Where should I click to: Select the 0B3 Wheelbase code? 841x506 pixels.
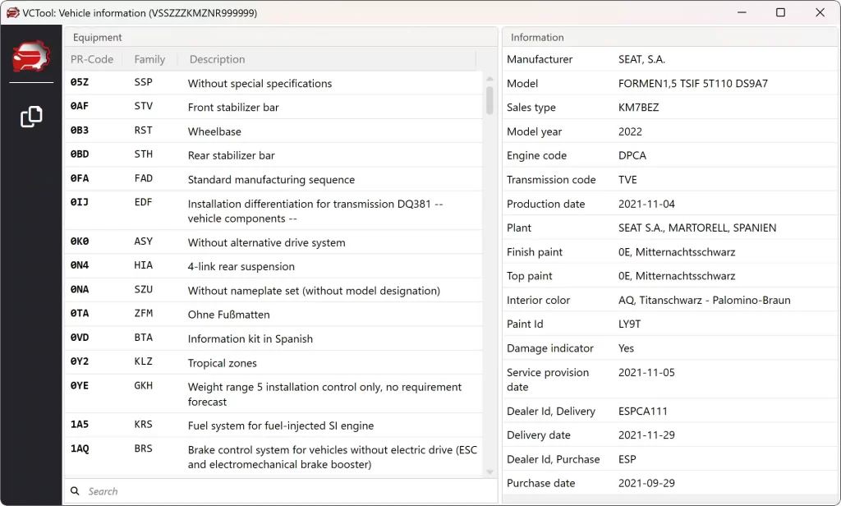point(80,131)
